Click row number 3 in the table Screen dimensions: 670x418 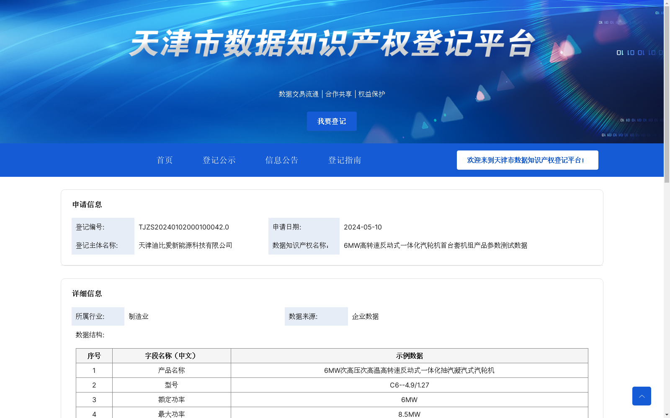coord(94,400)
